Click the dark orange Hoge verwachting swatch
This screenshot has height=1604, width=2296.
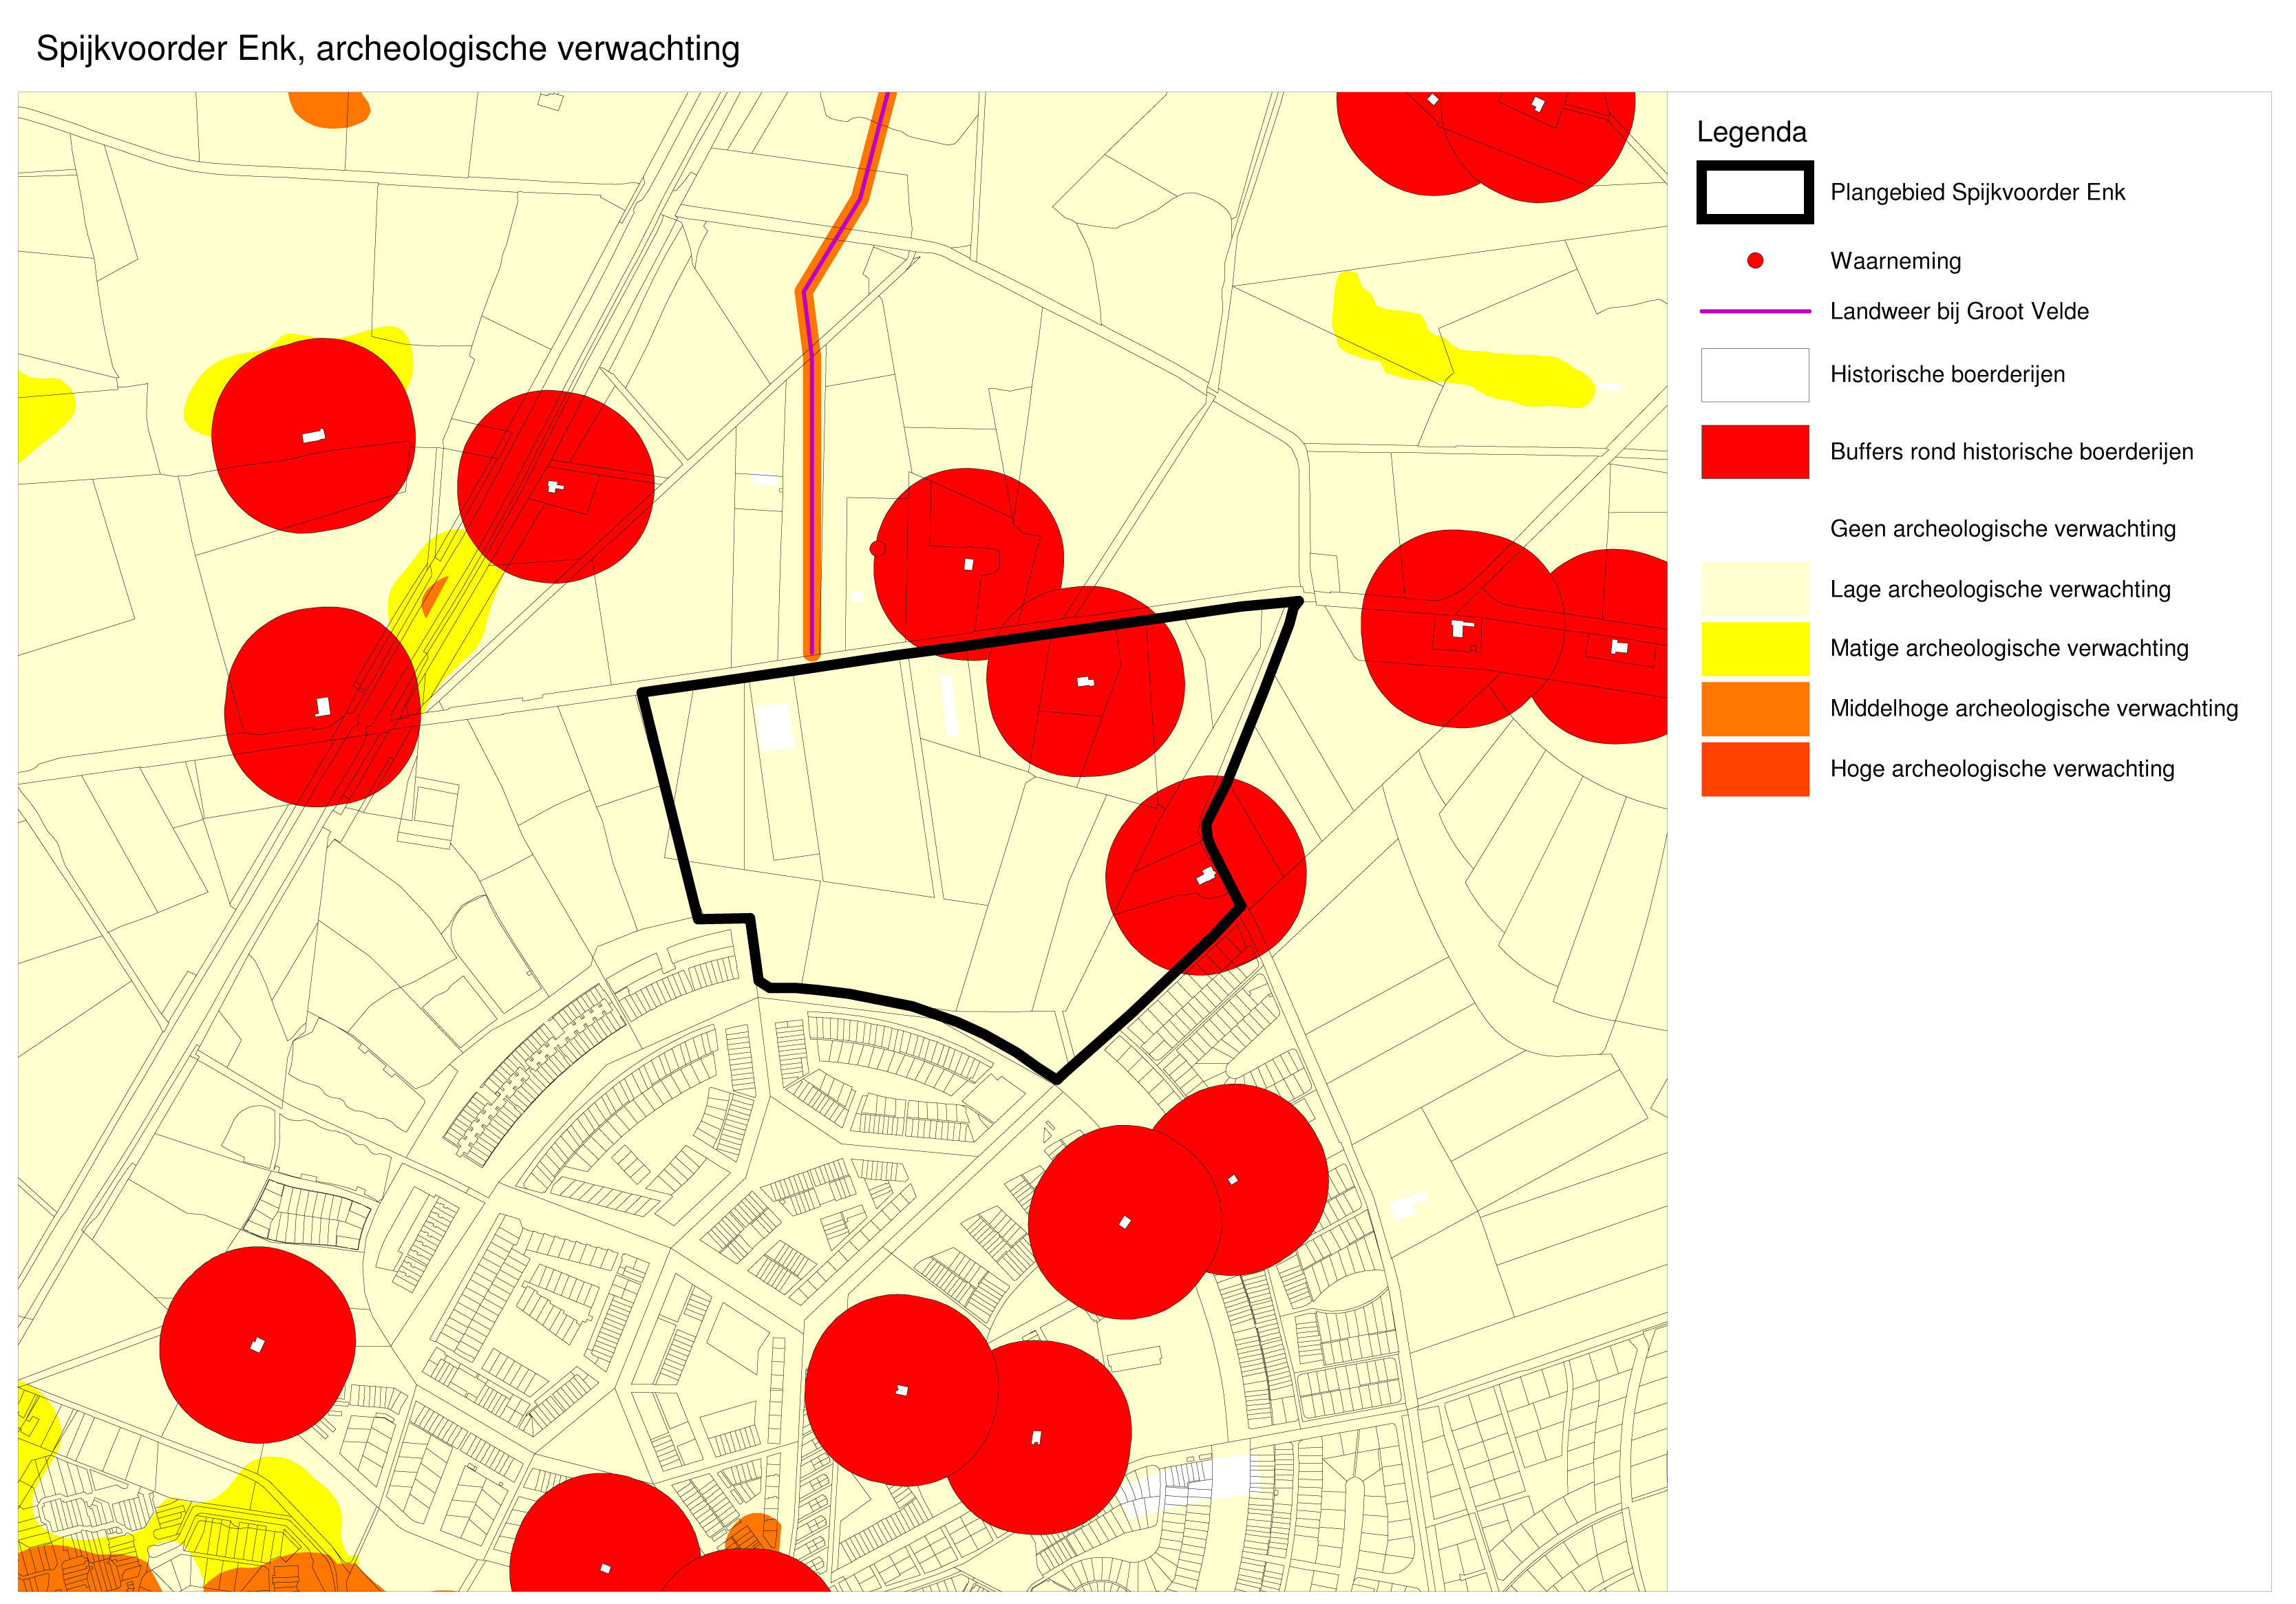[x=1755, y=769]
